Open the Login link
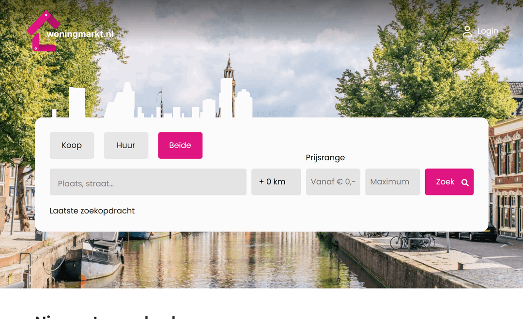This screenshot has height=319, width=523. (488, 31)
